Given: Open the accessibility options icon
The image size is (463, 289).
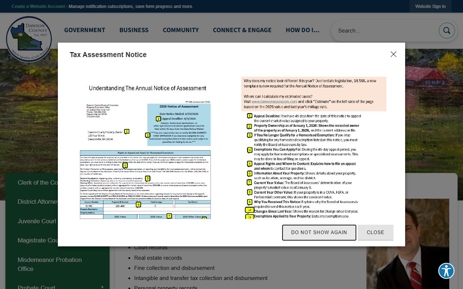Looking at the screenshot, I should (x=446, y=271).
